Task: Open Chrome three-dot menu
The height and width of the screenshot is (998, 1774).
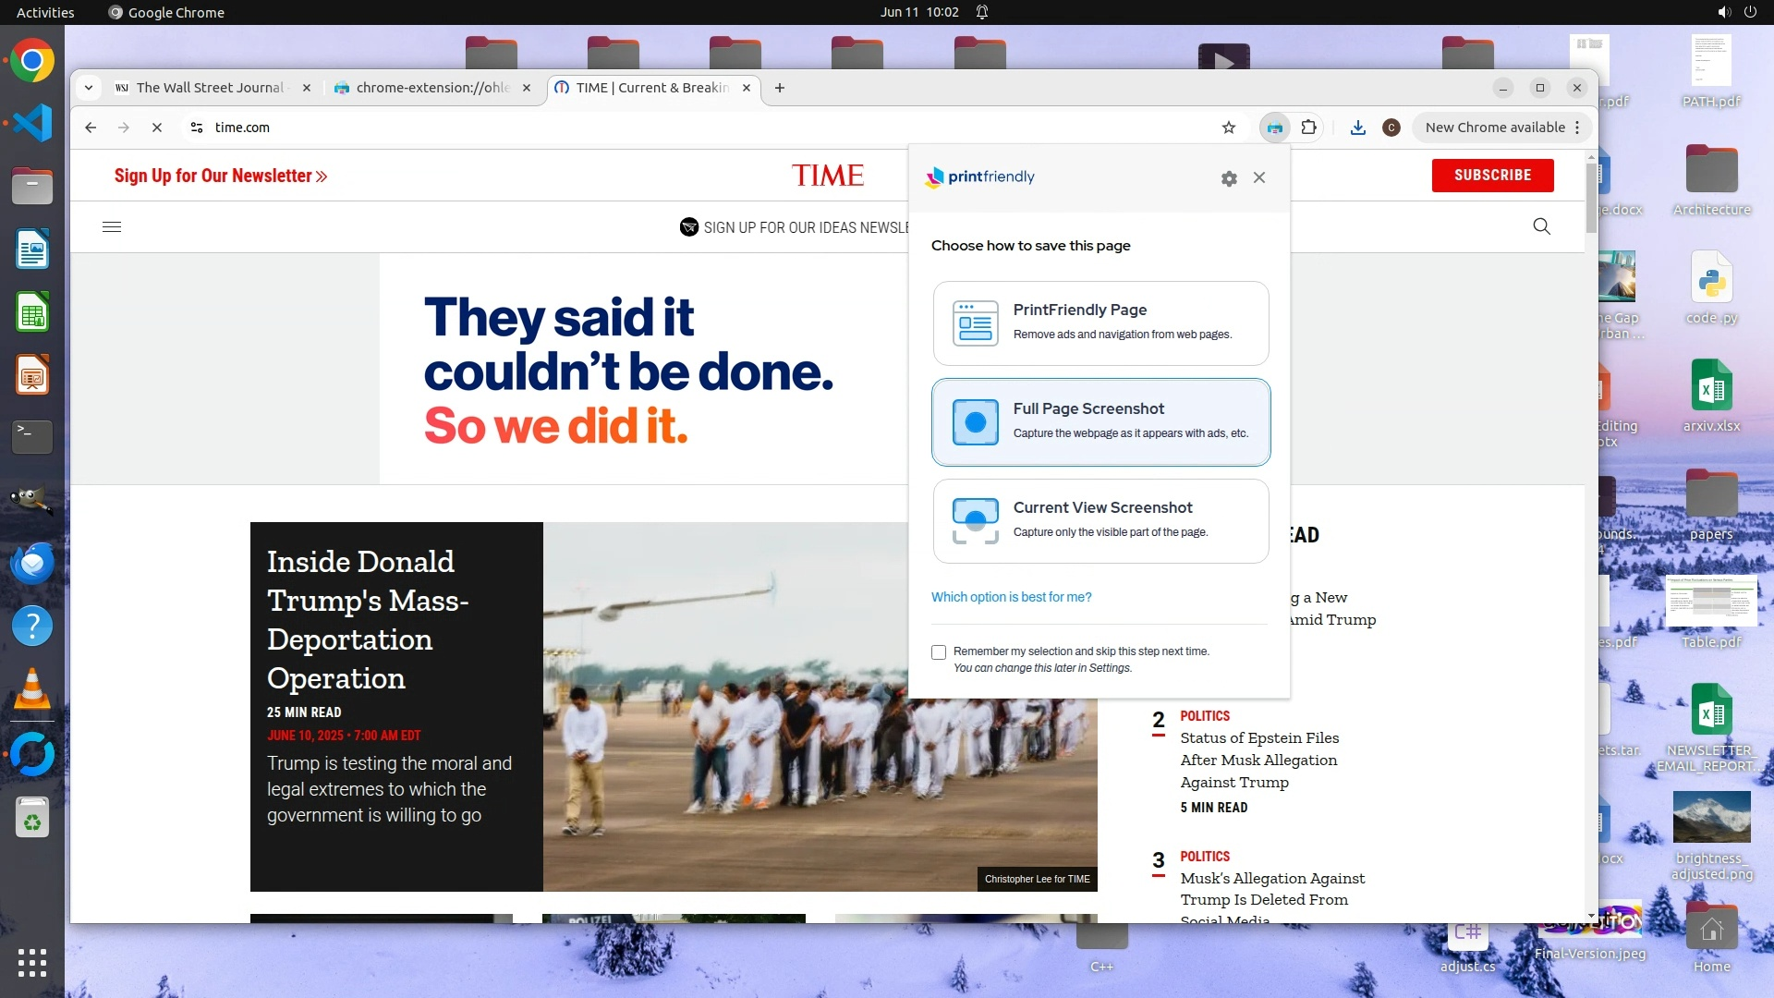Action: click(x=1577, y=128)
